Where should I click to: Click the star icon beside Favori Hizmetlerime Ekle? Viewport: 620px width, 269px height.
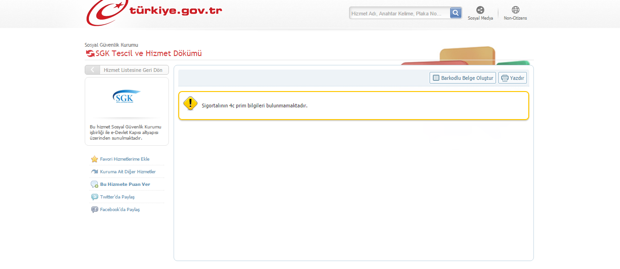click(95, 159)
